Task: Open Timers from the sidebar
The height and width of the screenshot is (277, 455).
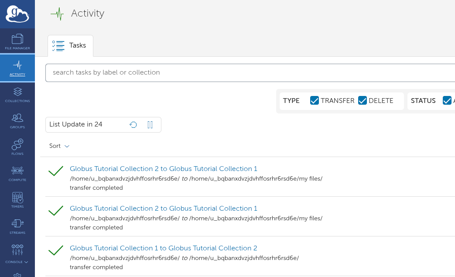Action: (17, 200)
